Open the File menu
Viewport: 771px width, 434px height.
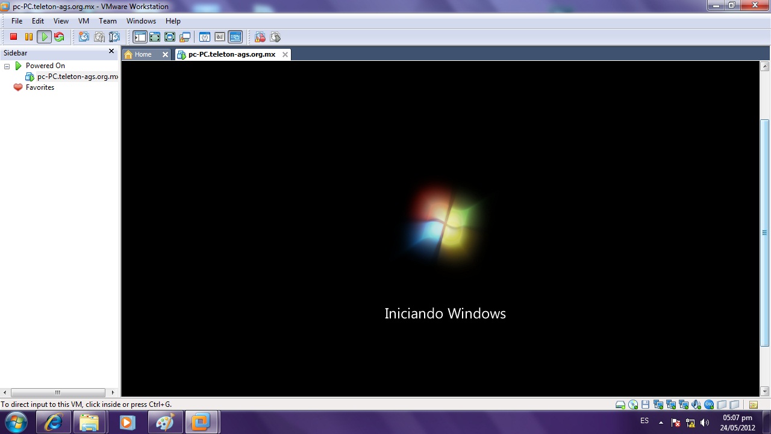point(17,20)
